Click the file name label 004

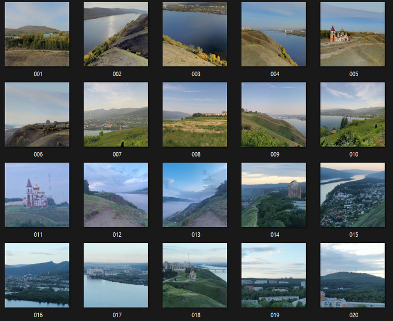point(275,74)
